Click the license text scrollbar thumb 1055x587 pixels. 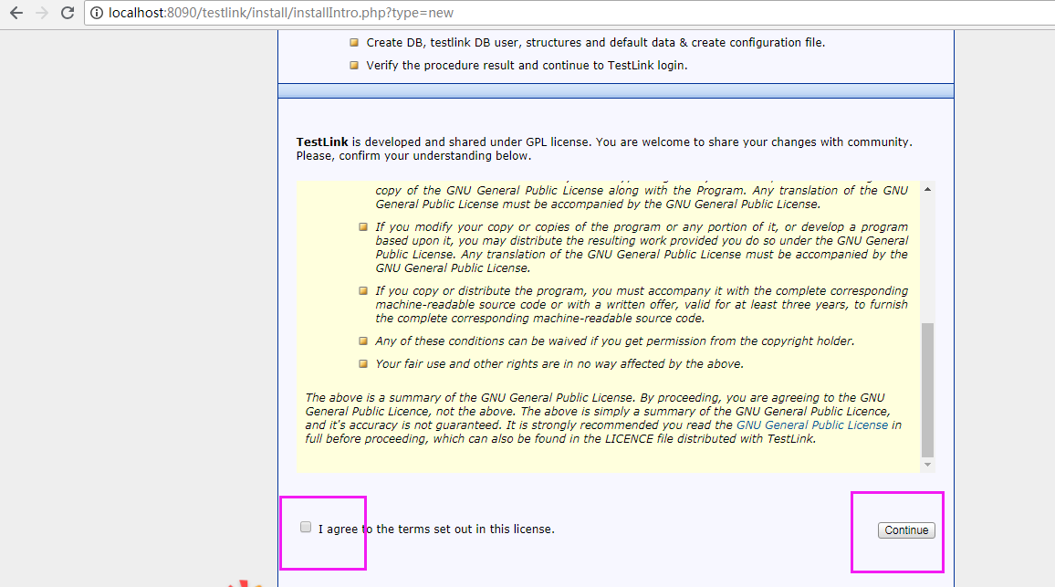coord(928,390)
